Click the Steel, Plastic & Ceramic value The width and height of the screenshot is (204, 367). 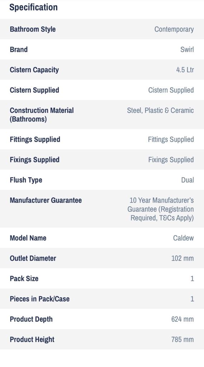(x=160, y=110)
